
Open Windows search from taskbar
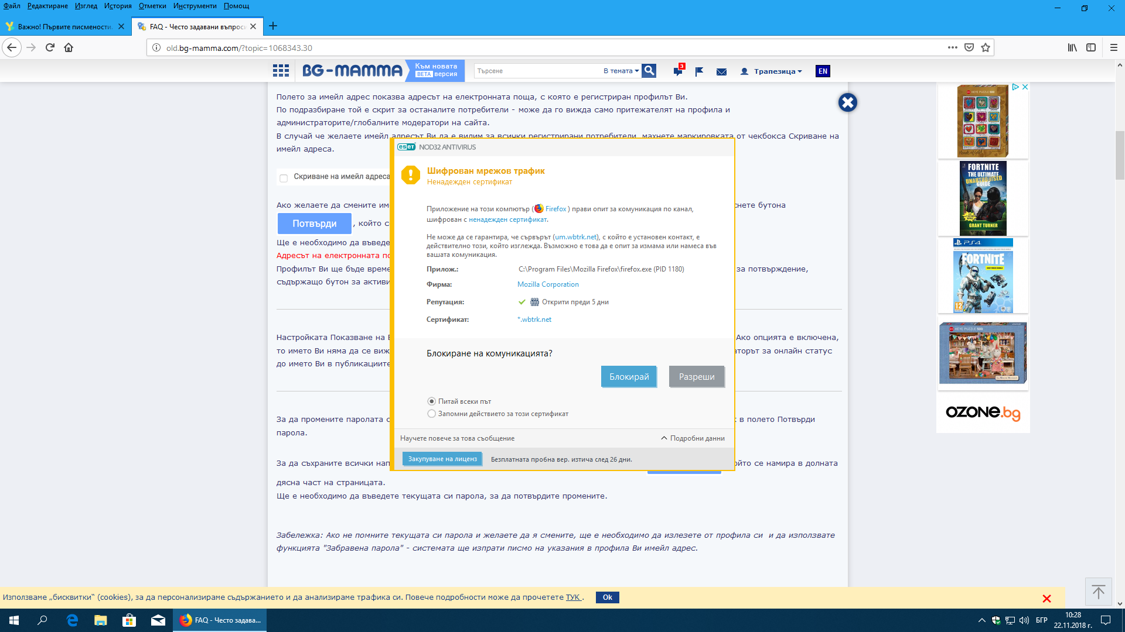point(42,620)
